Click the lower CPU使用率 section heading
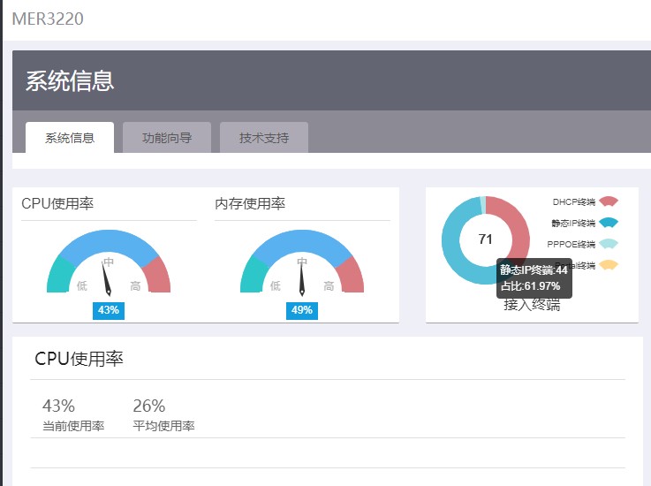The width and height of the screenshot is (651, 486). pos(79,359)
